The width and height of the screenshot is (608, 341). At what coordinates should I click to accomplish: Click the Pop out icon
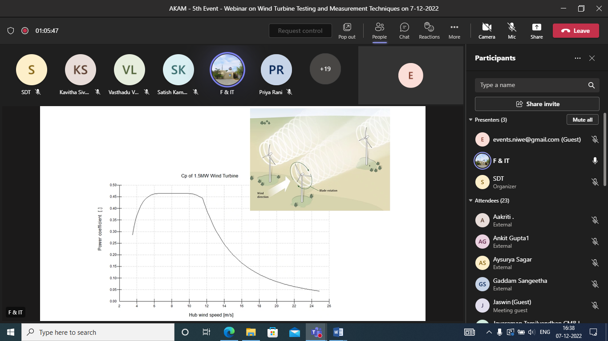(347, 31)
